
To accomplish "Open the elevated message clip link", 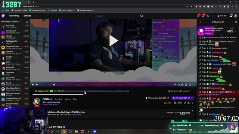I will click(96, 91).
